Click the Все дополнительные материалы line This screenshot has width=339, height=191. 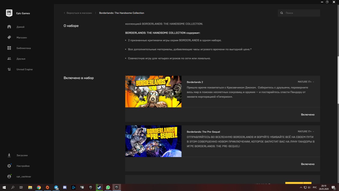(x=190, y=49)
